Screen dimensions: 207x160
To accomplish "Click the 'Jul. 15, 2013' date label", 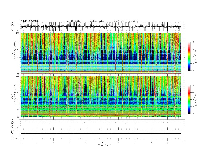I will pos(73,21).
